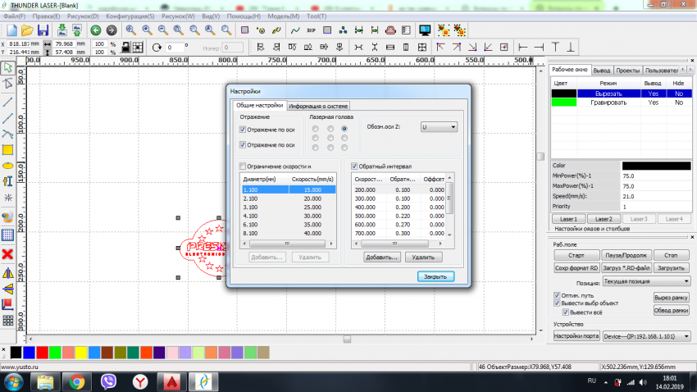
Task: Open the 'Обозн.оси Z' dropdown
Action: tap(439, 127)
